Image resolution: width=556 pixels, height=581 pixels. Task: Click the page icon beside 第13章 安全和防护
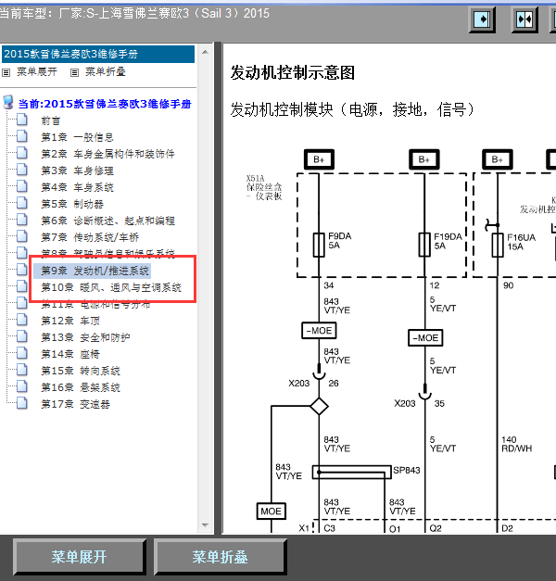[22, 336]
